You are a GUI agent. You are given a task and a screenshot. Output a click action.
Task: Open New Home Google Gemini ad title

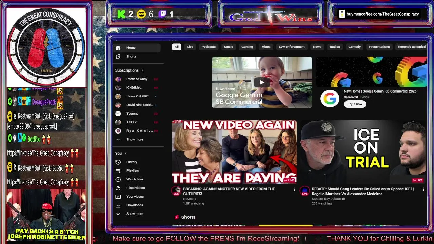coord(380,91)
